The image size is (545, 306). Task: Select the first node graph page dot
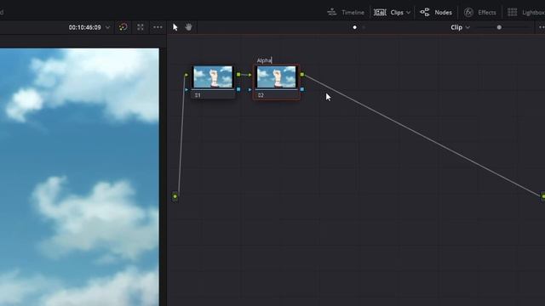[x=354, y=27]
